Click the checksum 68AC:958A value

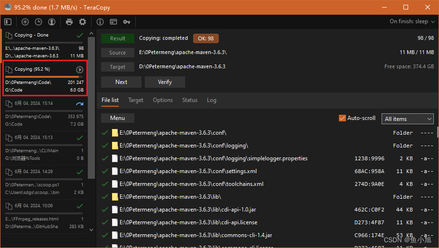369,171
